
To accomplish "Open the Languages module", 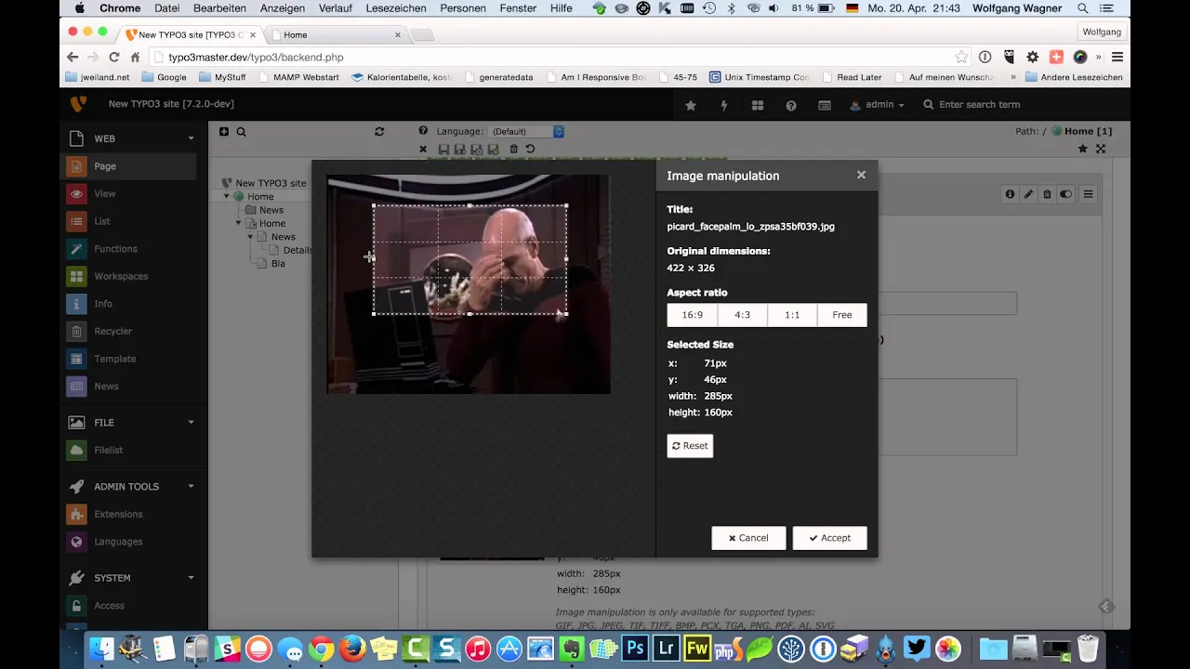I will click(x=130, y=542).
